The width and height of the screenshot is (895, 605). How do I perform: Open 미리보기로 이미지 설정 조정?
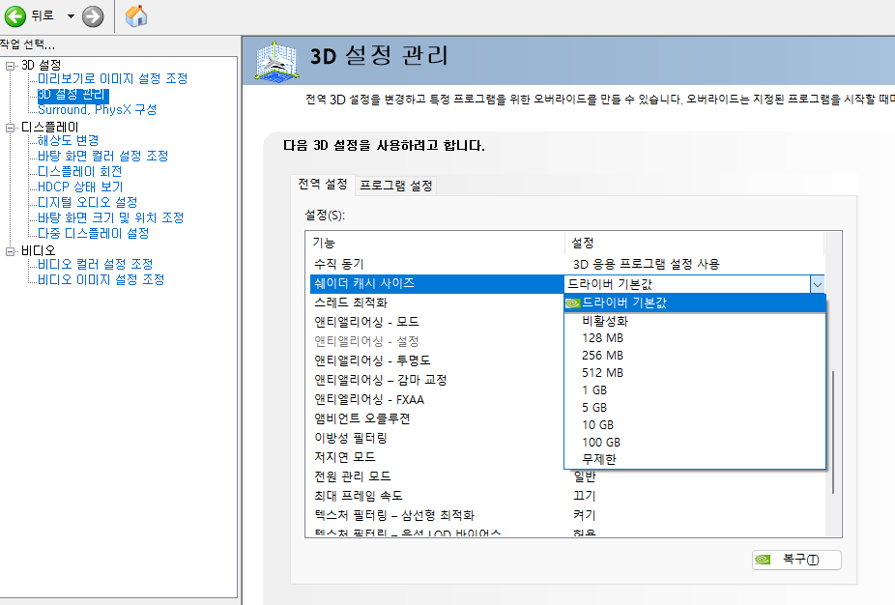(112, 78)
